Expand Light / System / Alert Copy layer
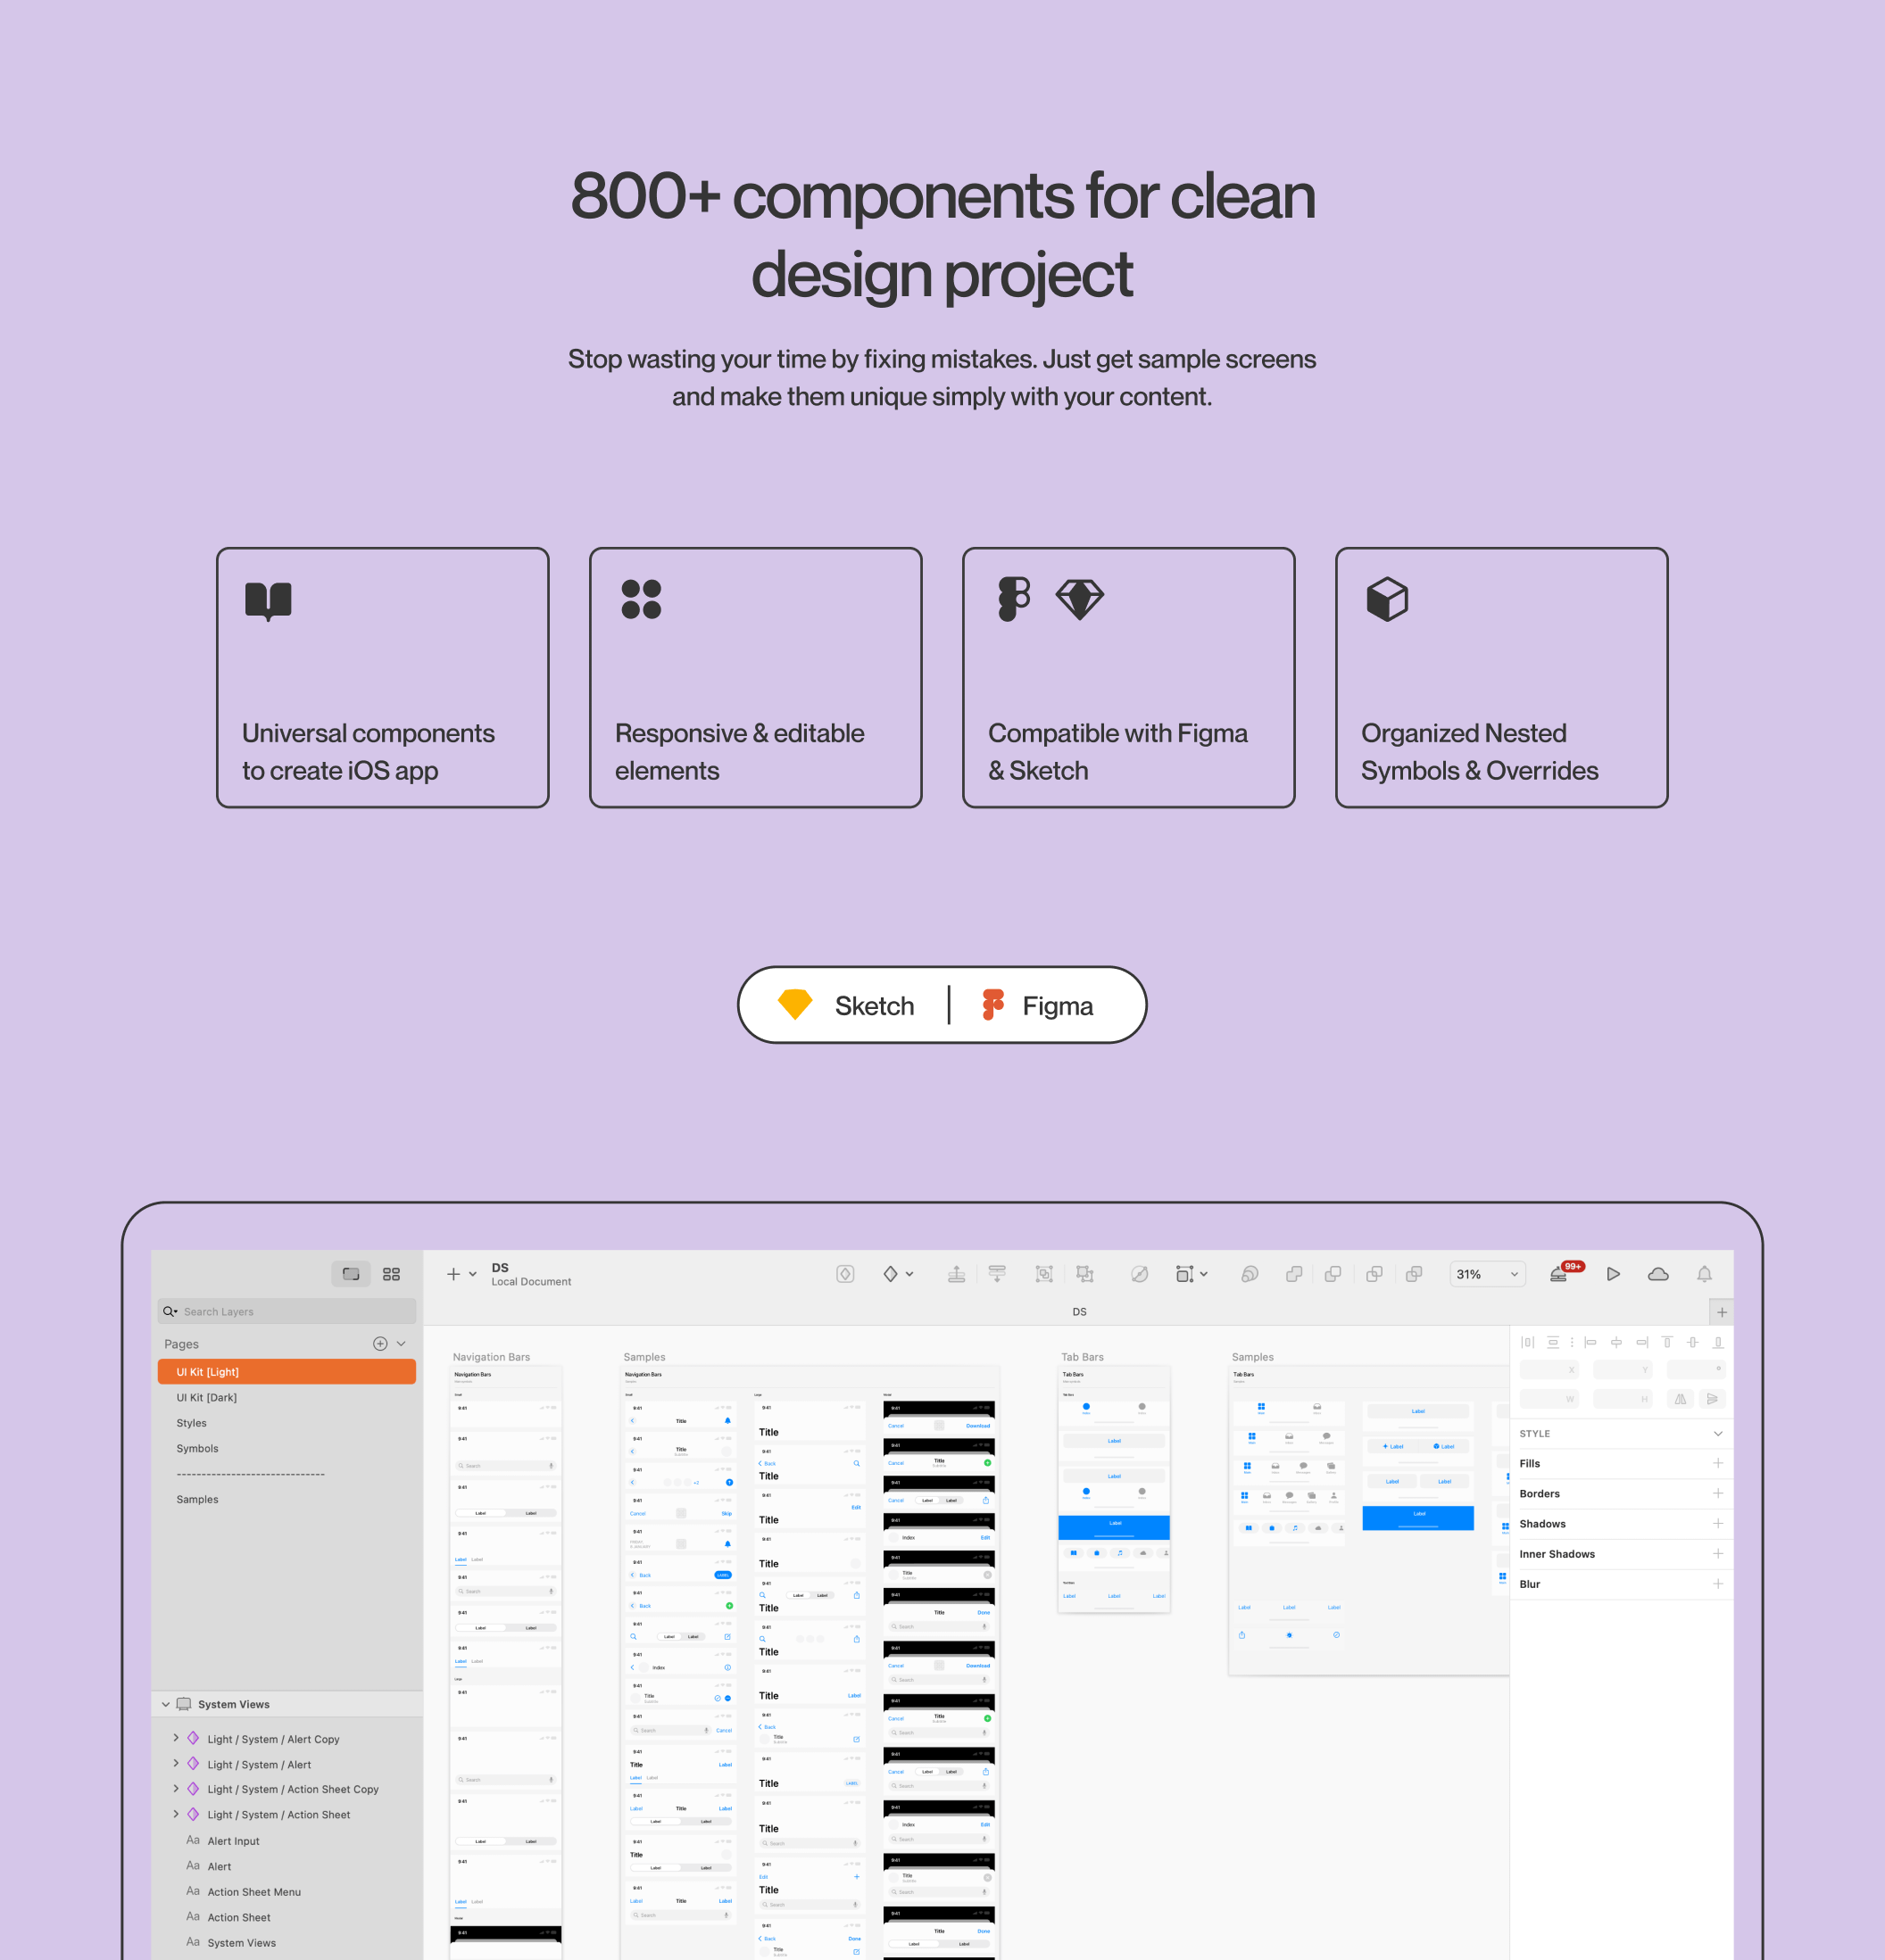Image resolution: width=1885 pixels, height=1960 pixels. pyautogui.click(x=176, y=1738)
